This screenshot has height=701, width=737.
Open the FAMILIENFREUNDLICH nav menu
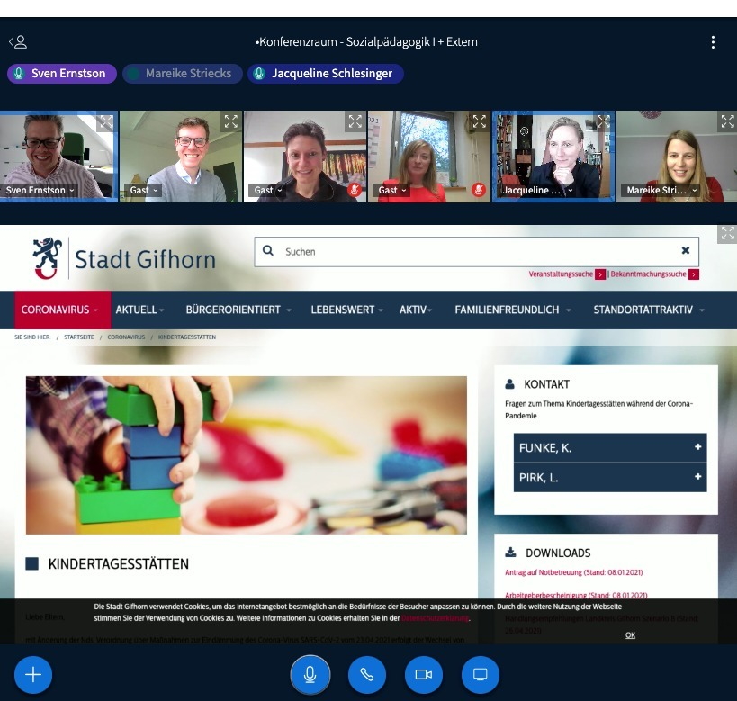pyautogui.click(x=512, y=310)
